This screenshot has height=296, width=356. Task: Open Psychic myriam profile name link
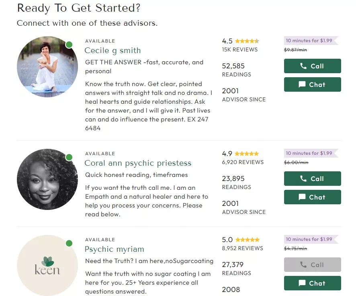pos(114,249)
